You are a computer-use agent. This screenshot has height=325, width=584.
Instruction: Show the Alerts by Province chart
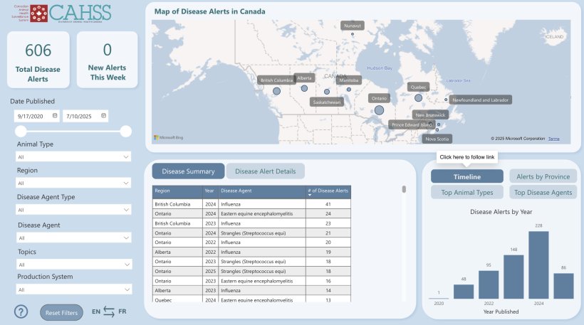pyautogui.click(x=543, y=176)
